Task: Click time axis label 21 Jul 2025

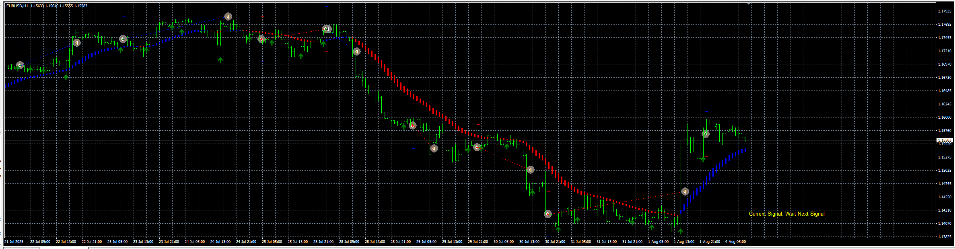Action: [x=14, y=242]
